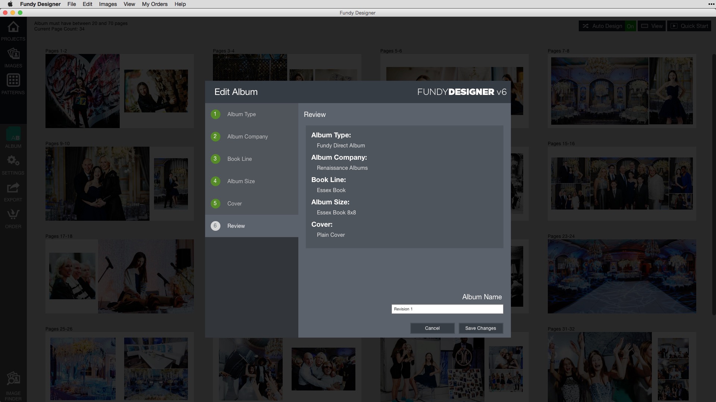
Task: Select the Pages 15-16 spread thumbnail
Action: tap(622, 184)
